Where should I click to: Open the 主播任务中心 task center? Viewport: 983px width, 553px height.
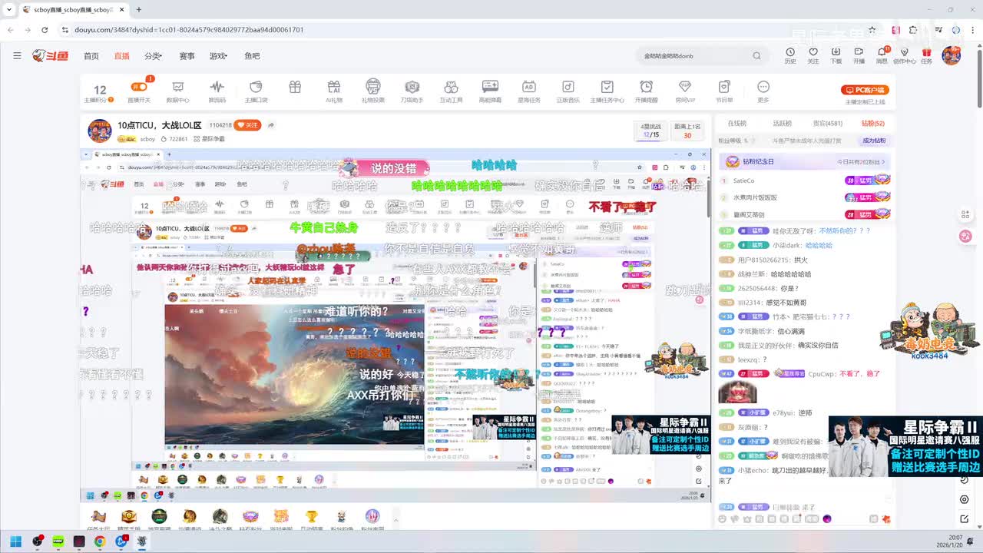tap(607, 92)
